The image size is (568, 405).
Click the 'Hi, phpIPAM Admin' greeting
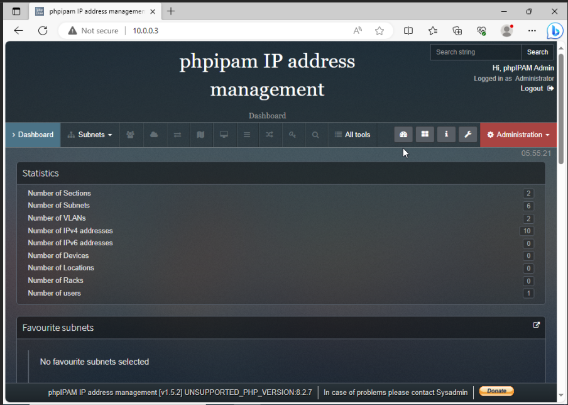coord(523,68)
